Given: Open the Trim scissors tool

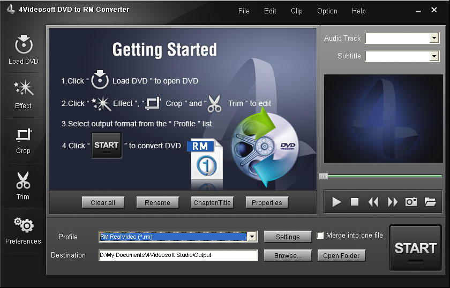Looking at the screenshot, I should (23, 181).
